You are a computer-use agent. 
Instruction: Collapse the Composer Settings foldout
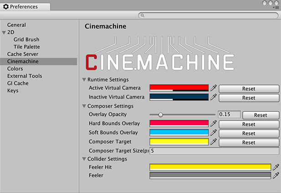click(84, 106)
